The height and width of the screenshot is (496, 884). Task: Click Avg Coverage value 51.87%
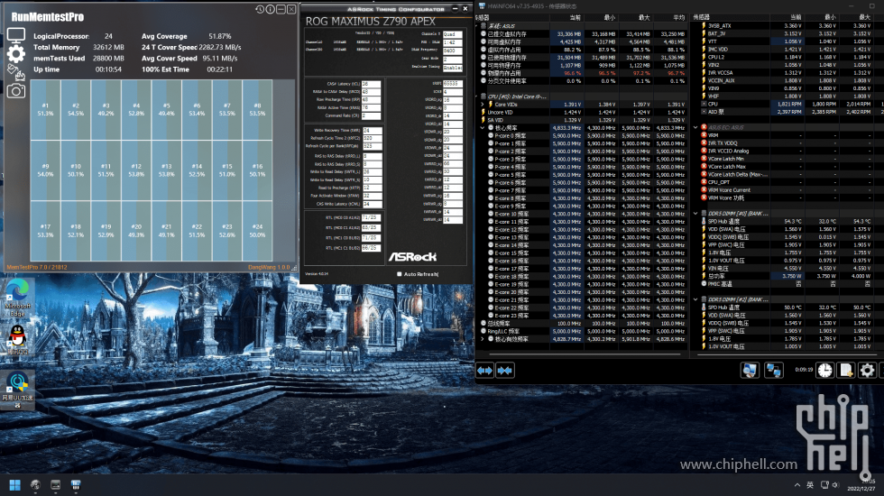[x=220, y=36]
